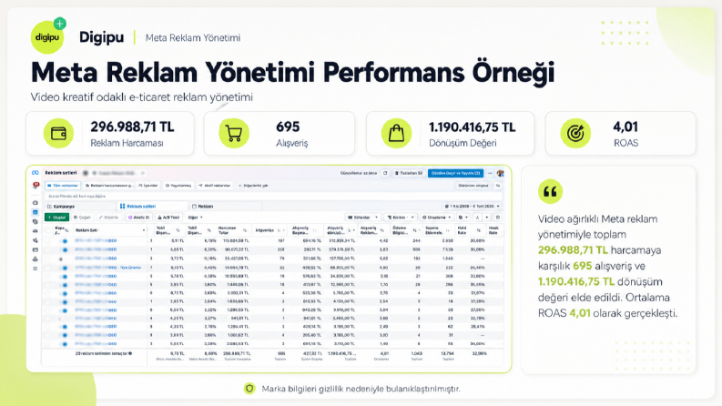Click the A/B Testi button
This screenshot has width=722, height=406.
pos(168,218)
